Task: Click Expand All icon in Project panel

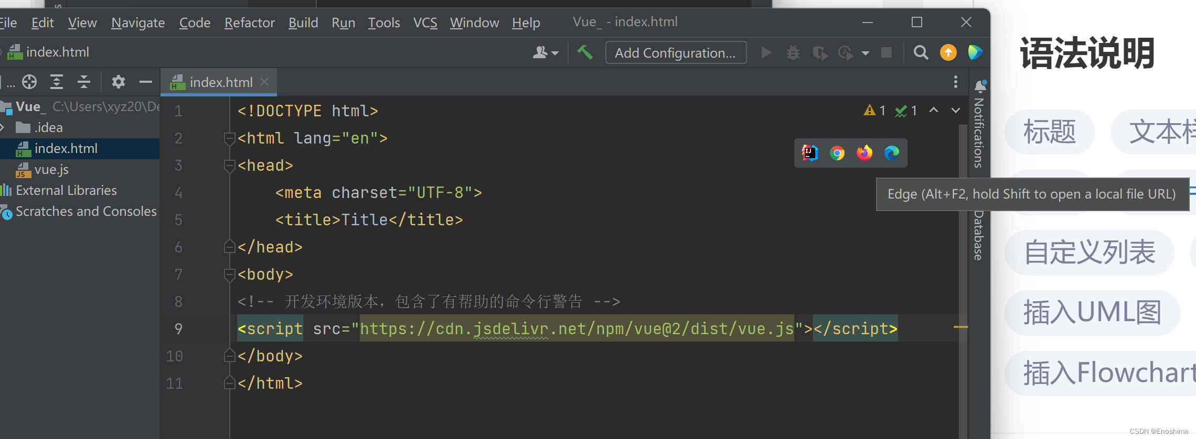Action: click(x=57, y=82)
